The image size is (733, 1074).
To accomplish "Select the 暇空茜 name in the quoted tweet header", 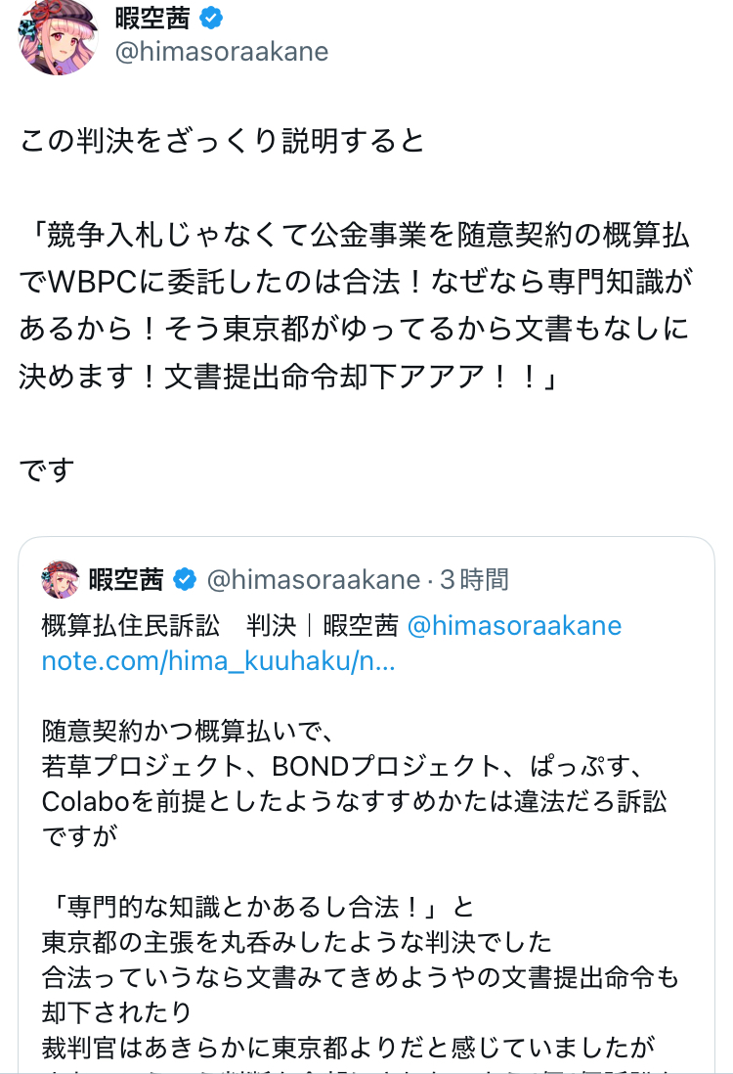I will pyautogui.click(x=126, y=580).
